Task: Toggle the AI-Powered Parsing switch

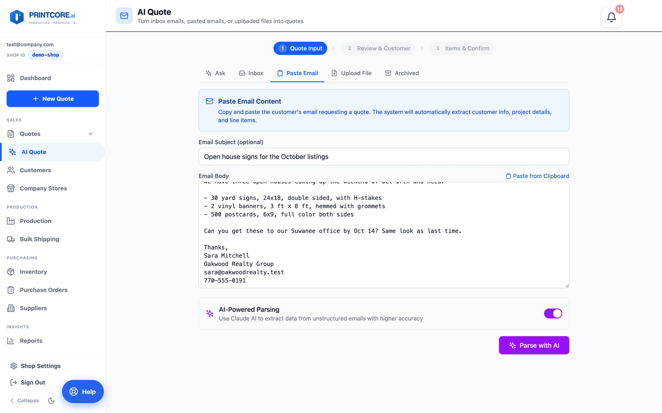Action: tap(553, 313)
